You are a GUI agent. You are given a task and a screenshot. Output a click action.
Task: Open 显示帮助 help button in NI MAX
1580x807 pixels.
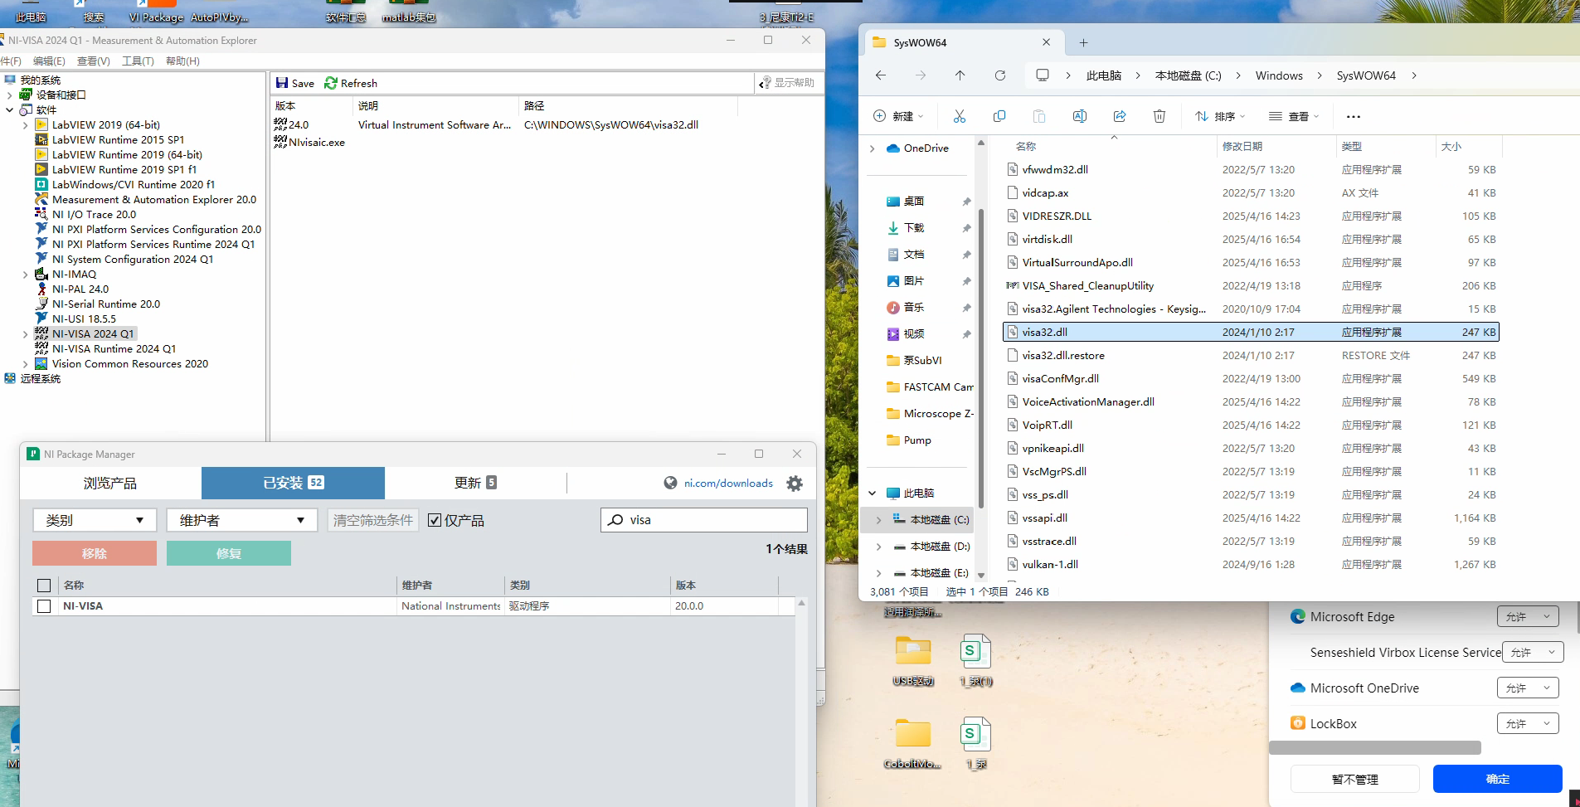coord(787,83)
